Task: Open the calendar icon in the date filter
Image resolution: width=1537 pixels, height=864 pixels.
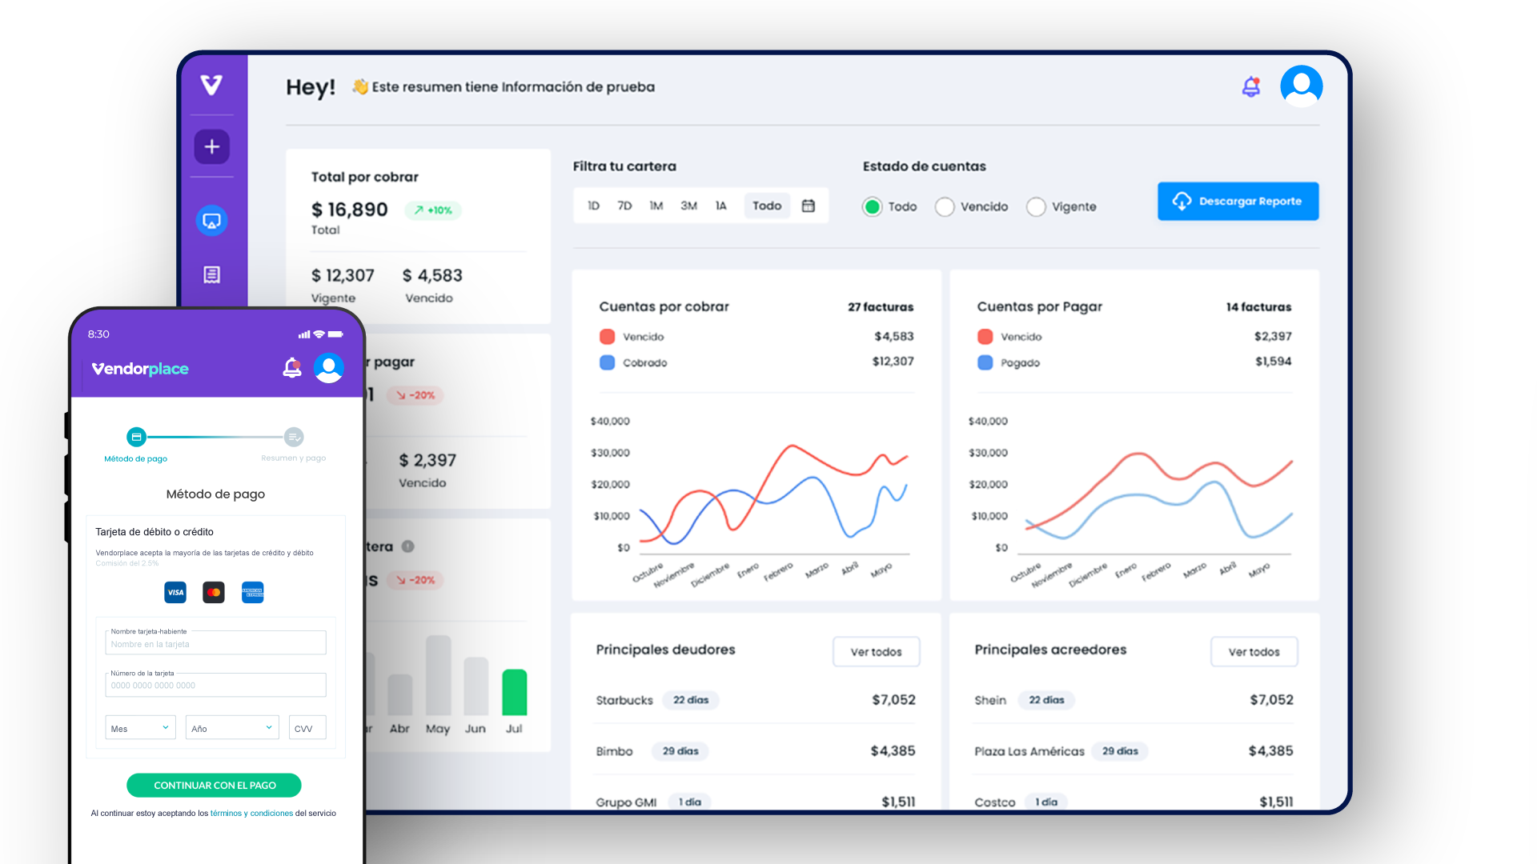Action: click(809, 206)
